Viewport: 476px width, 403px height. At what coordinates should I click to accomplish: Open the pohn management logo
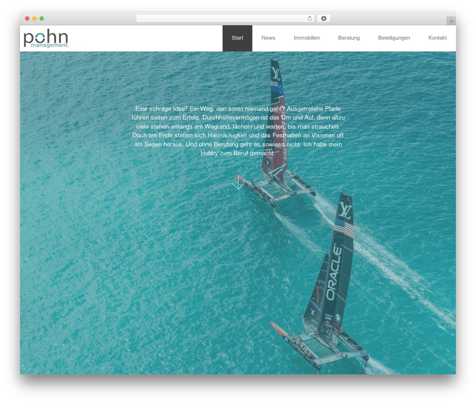(46, 39)
